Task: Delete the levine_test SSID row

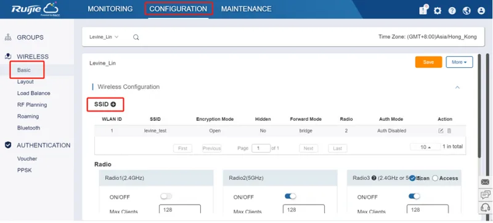Action: coord(449,131)
